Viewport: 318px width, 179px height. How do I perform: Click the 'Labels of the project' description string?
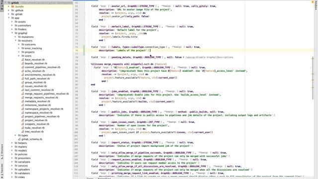(x=131, y=50)
